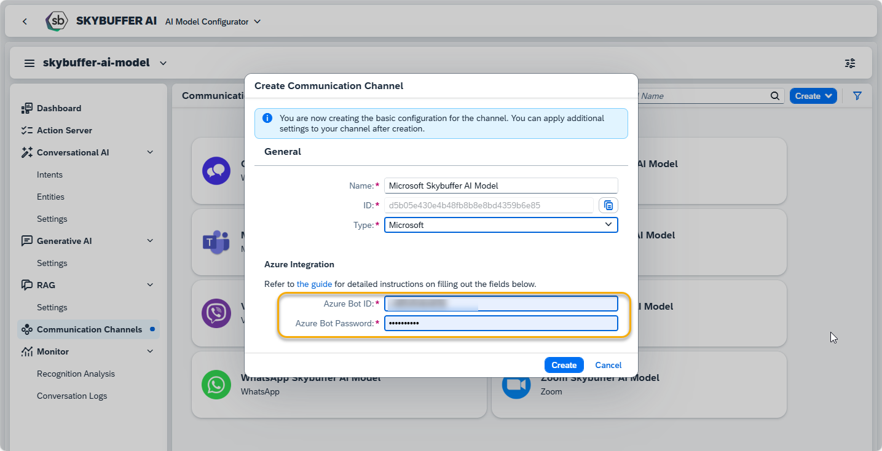Open Action Server in the sidebar
Image resolution: width=882 pixels, height=451 pixels.
pyautogui.click(x=65, y=130)
